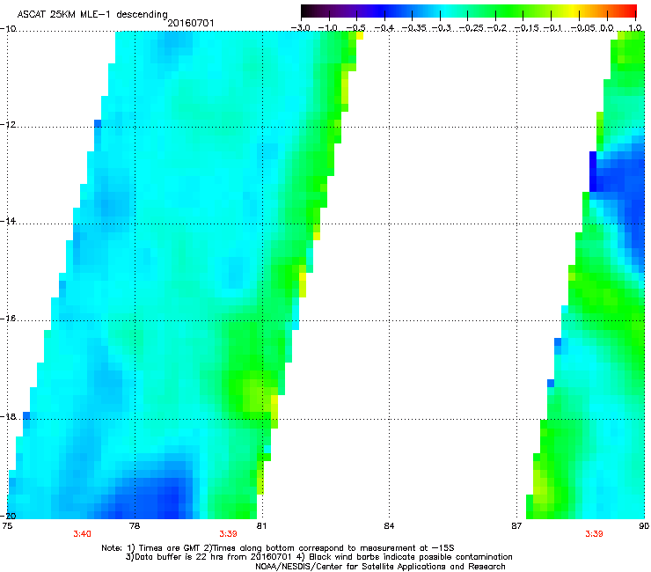Click latitude axis label -16
The width and height of the screenshot is (651, 572).
(8, 319)
